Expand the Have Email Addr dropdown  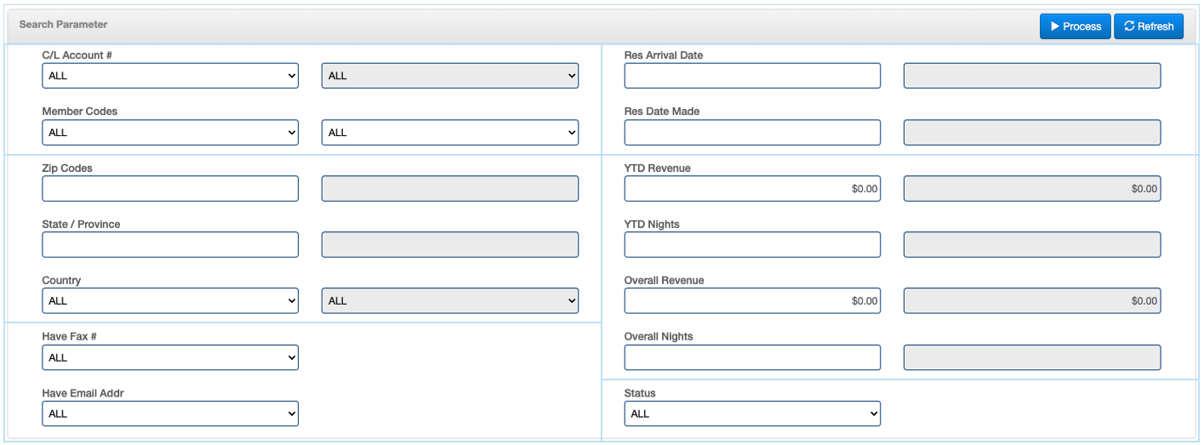coord(170,414)
